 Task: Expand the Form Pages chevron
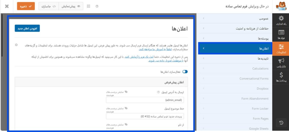[x=203, y=118]
